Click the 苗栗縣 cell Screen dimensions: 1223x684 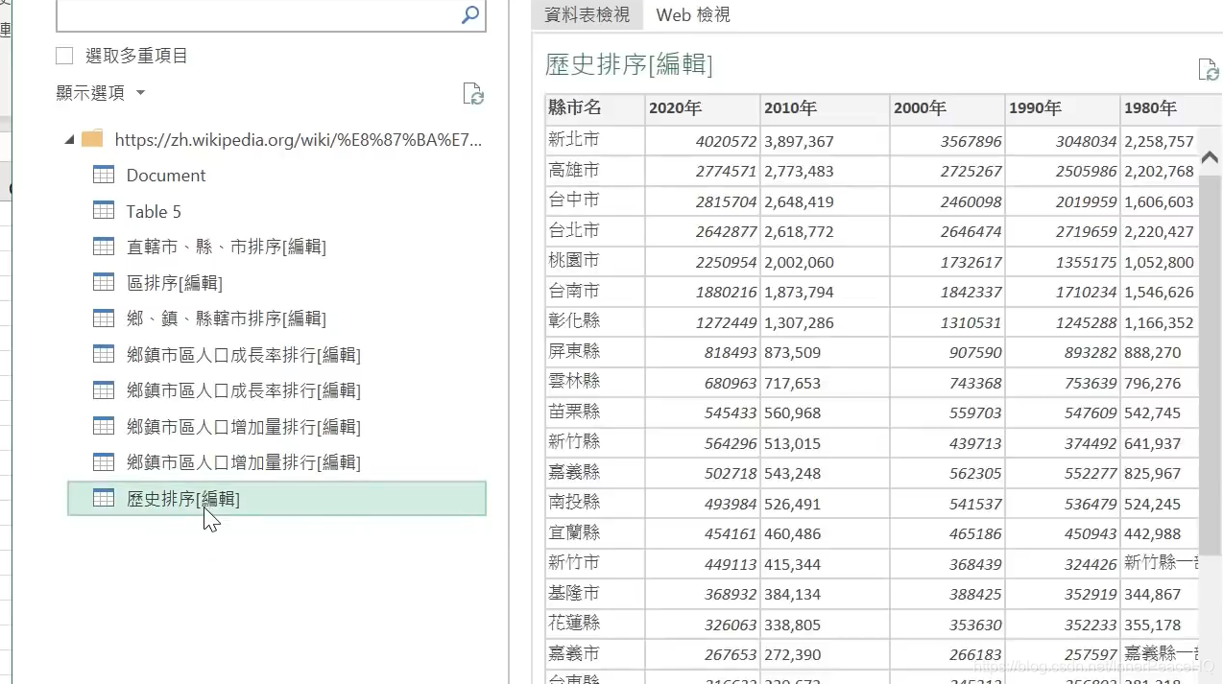[x=594, y=413]
